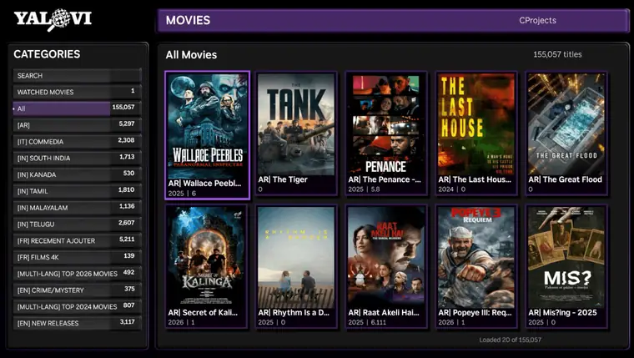Open the Secret of Kalinga poster

click(207, 257)
